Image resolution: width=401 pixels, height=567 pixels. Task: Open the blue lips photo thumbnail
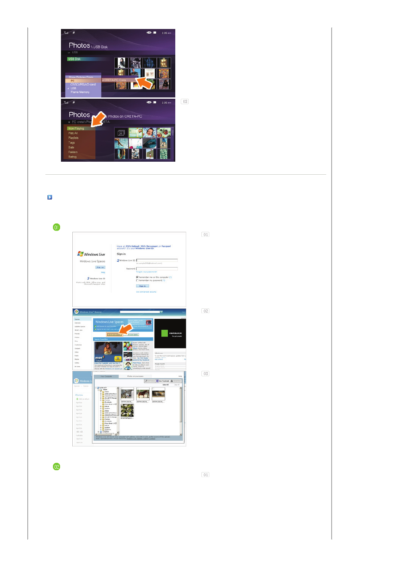click(x=150, y=143)
